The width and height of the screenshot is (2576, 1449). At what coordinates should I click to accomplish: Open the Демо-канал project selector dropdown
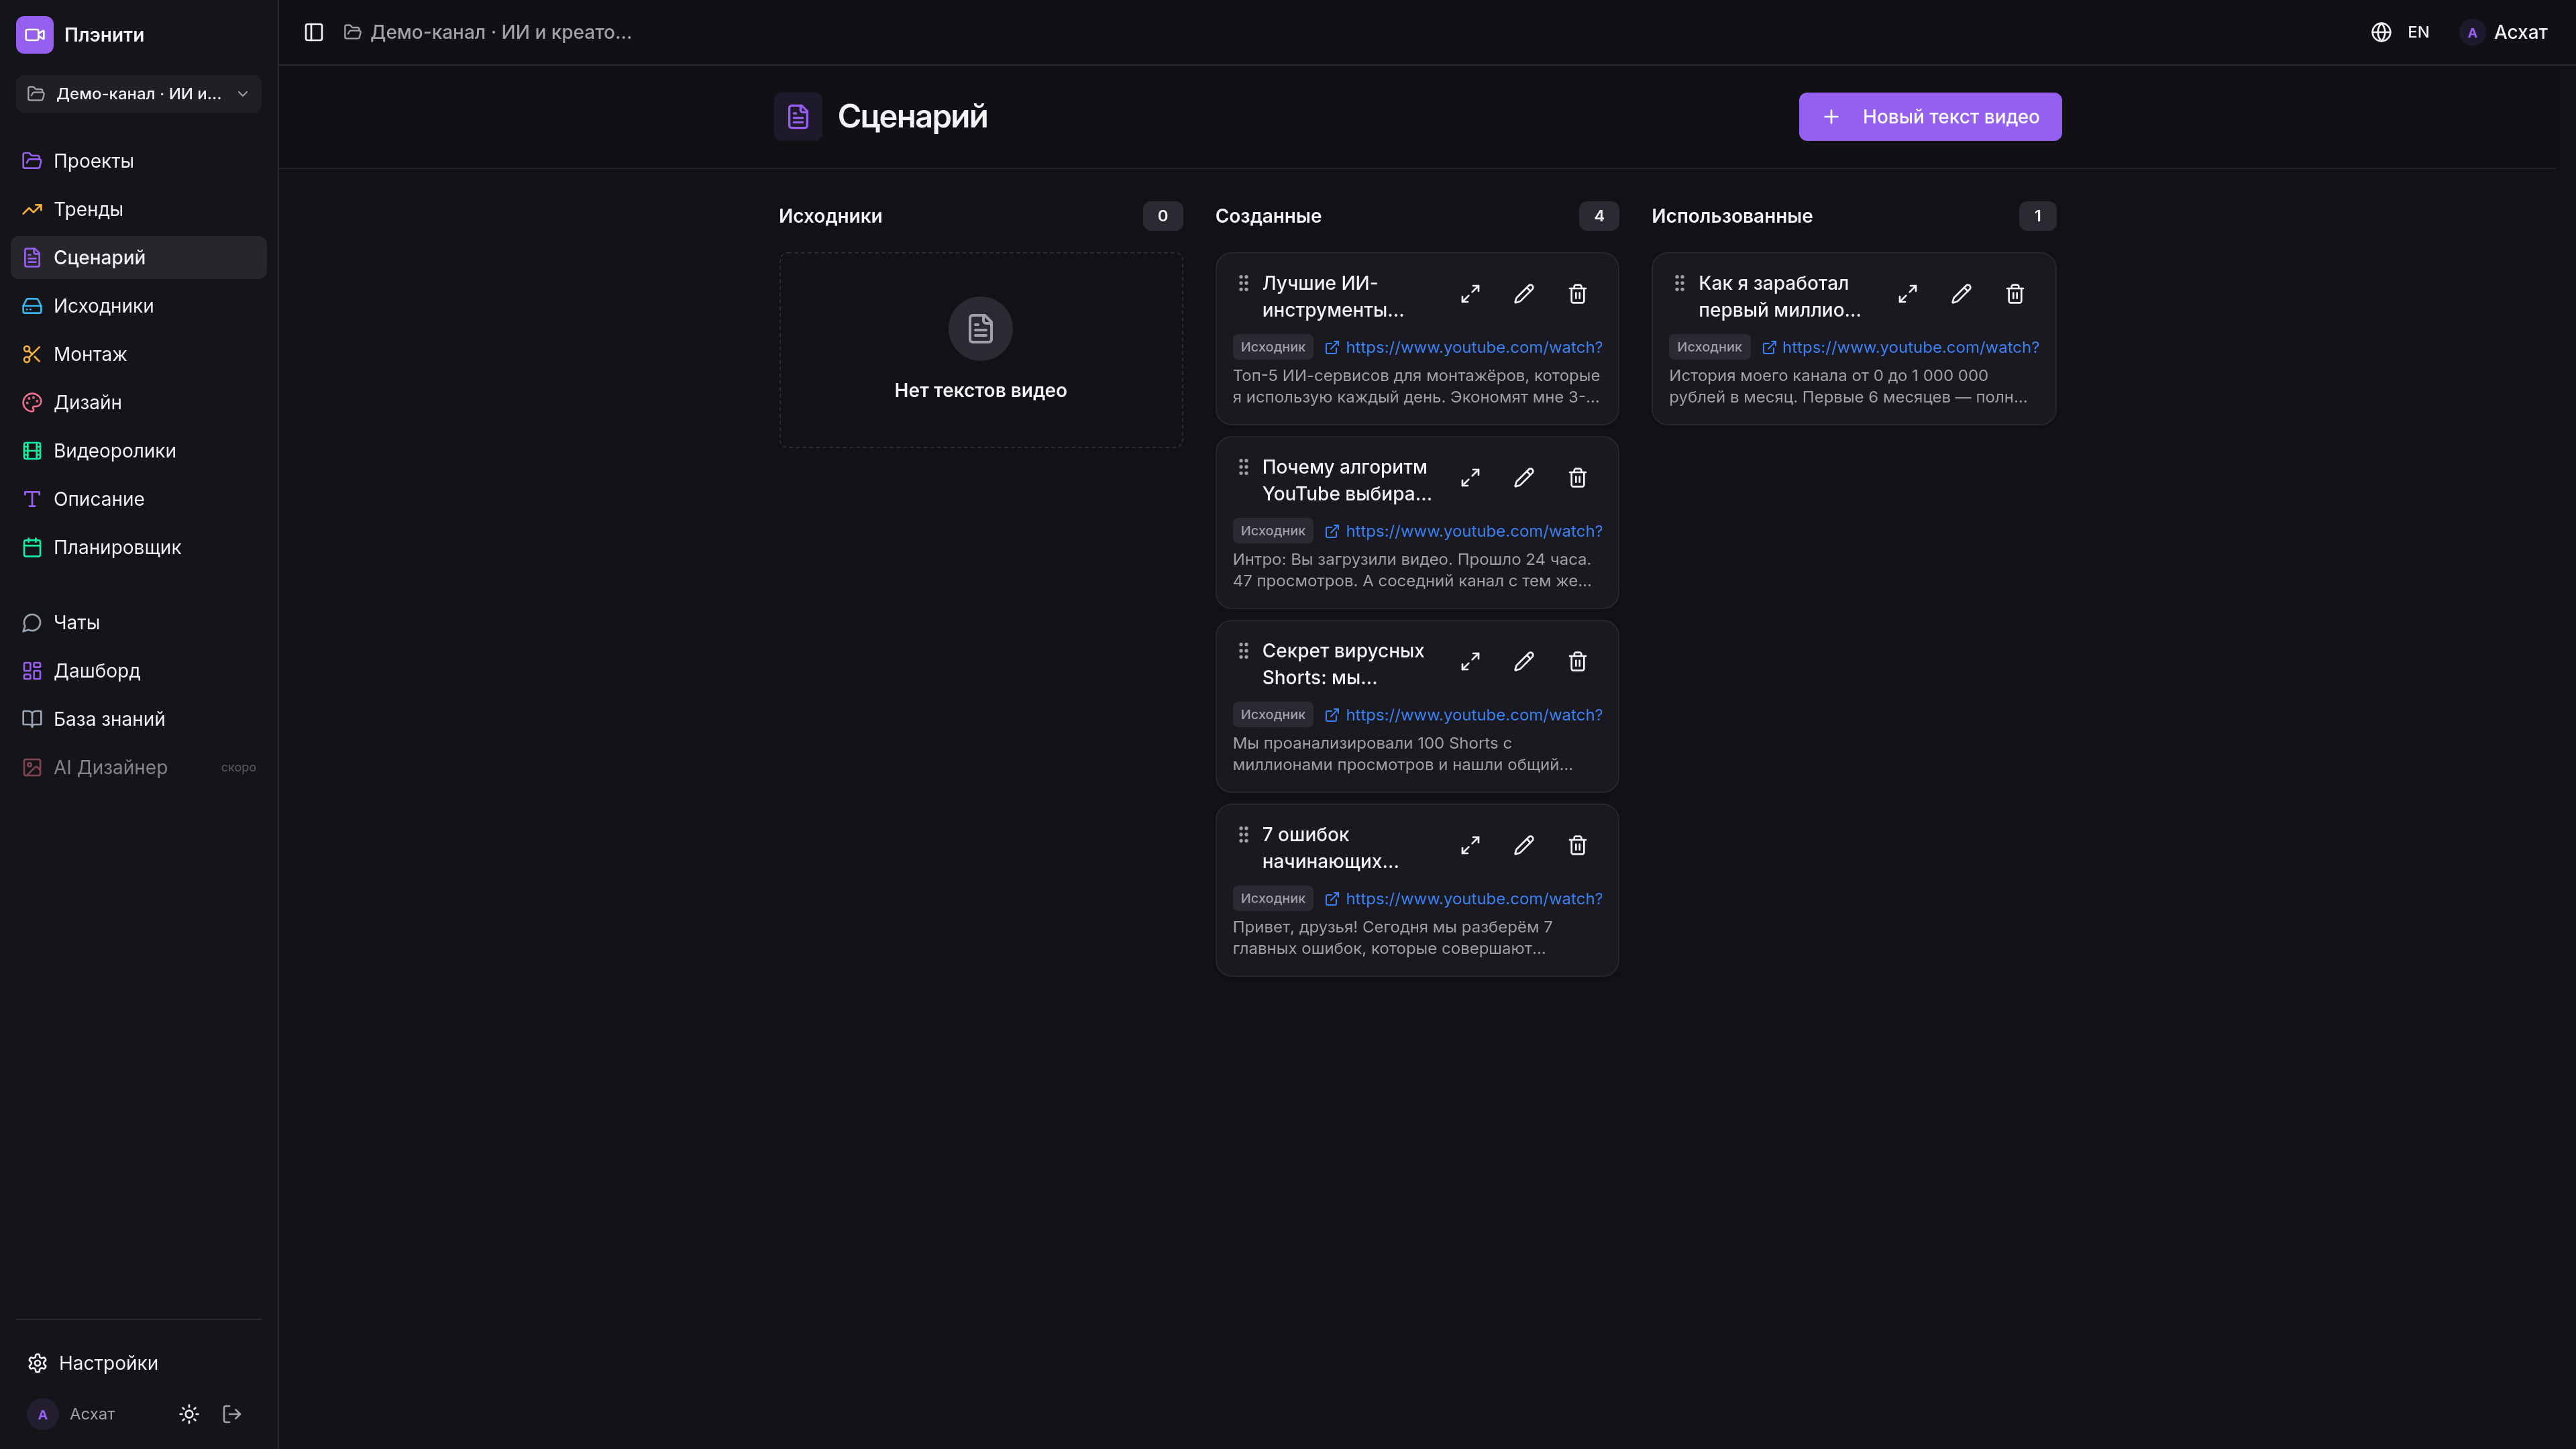tap(139, 94)
